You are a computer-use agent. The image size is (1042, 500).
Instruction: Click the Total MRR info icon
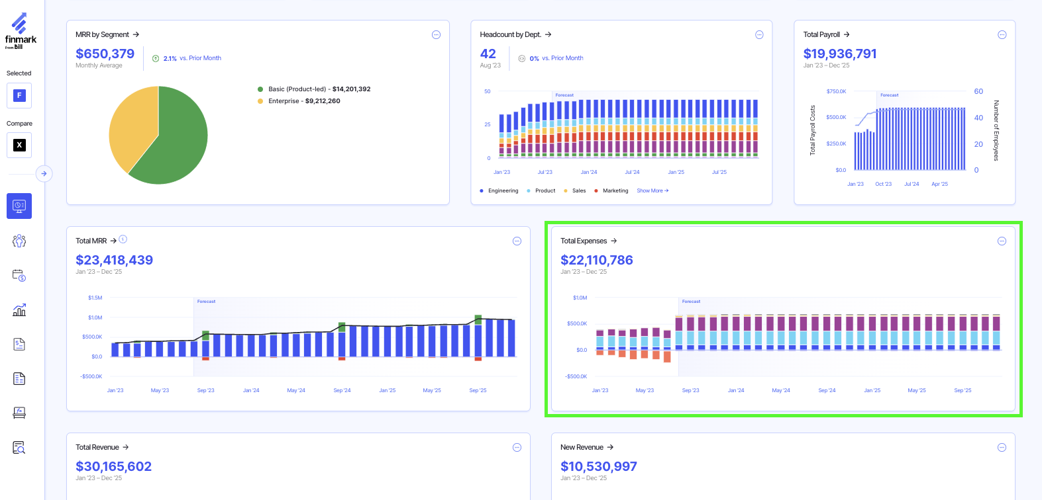coord(123,239)
